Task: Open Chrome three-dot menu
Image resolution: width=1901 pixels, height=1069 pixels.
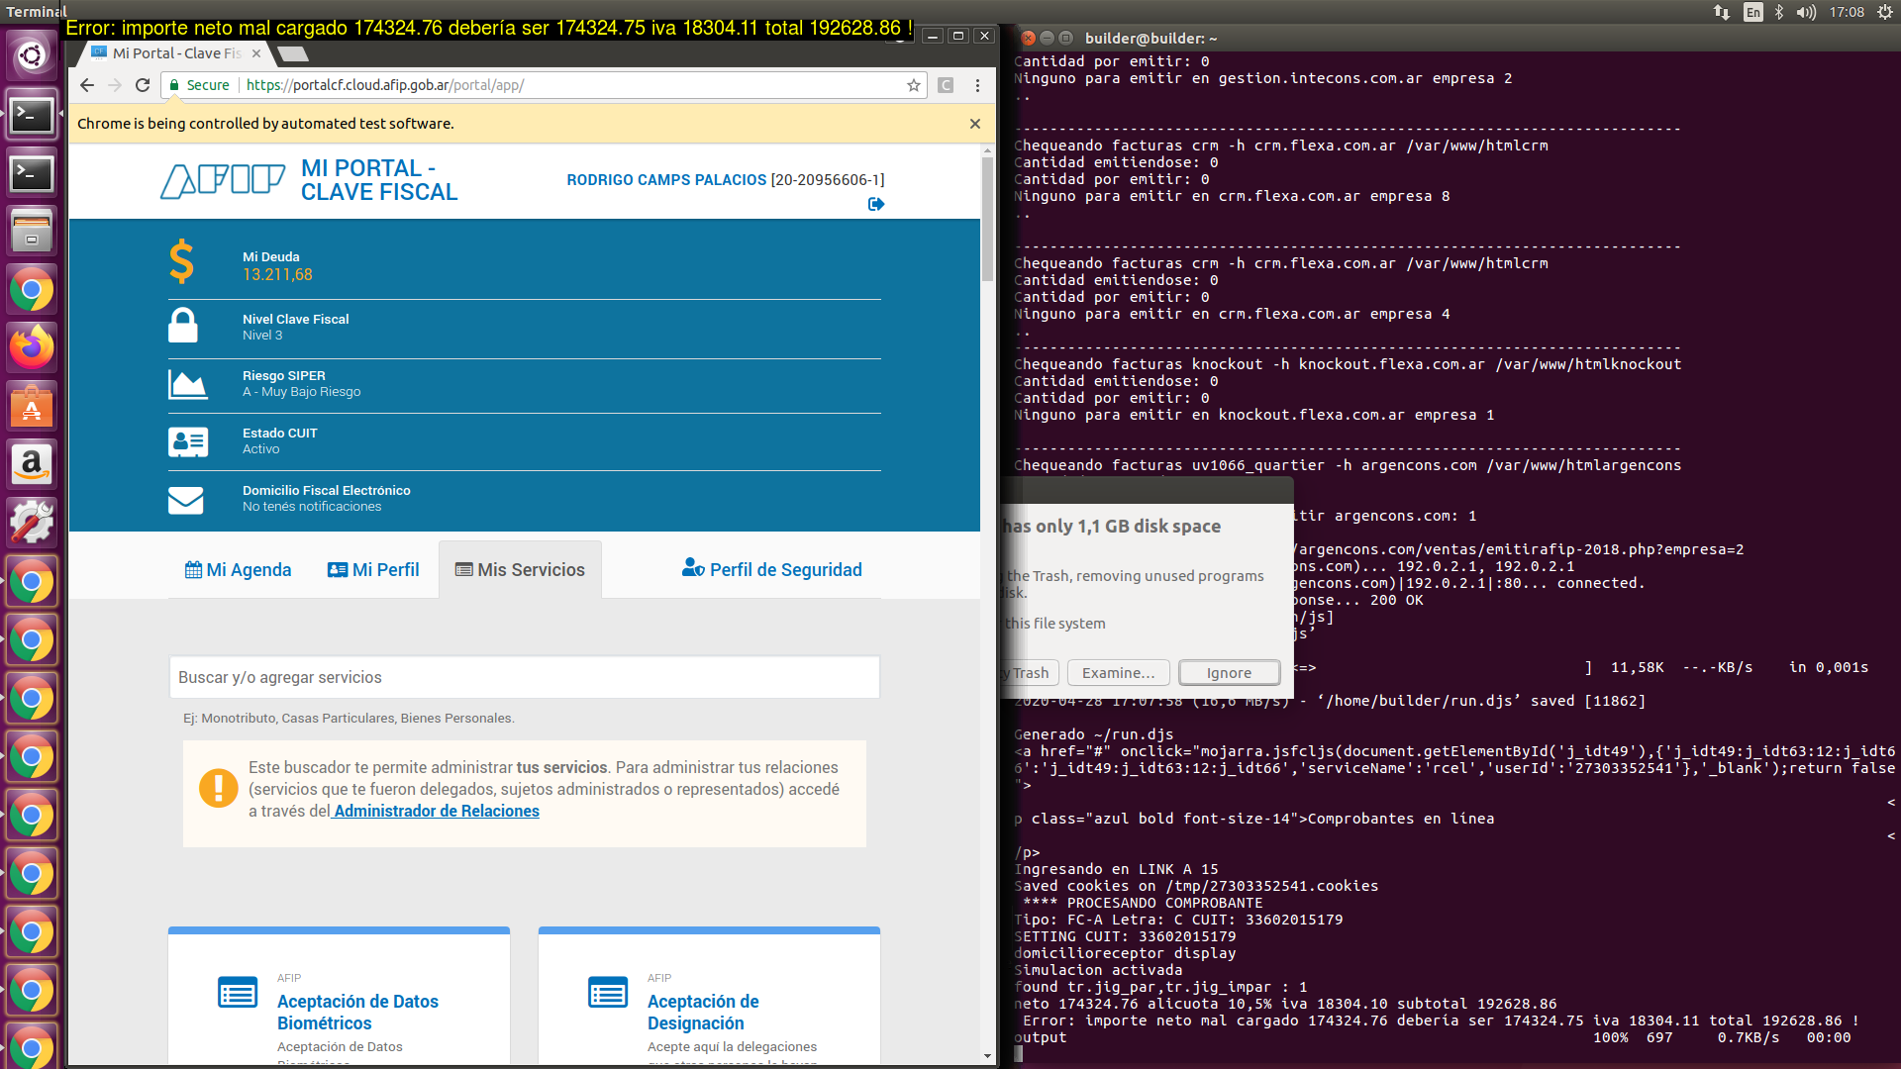Action: (x=977, y=85)
